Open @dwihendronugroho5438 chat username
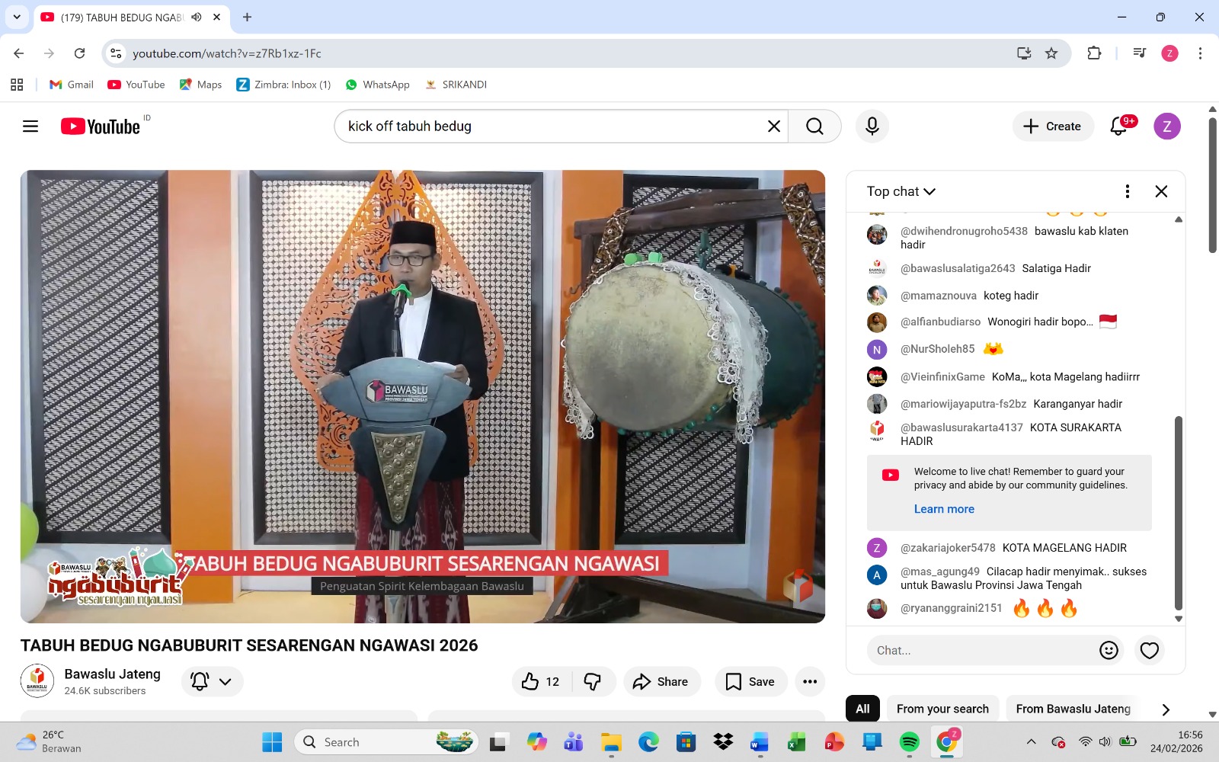This screenshot has width=1219, height=762. pyautogui.click(x=964, y=231)
